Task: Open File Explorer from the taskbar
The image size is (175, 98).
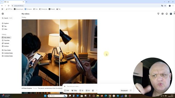Action: pyautogui.click(x=98, y=96)
